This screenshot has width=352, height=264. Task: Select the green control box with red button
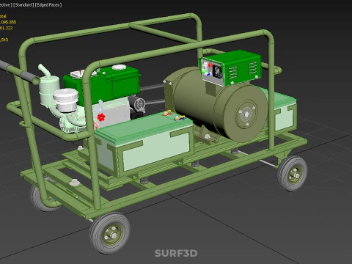231,67
